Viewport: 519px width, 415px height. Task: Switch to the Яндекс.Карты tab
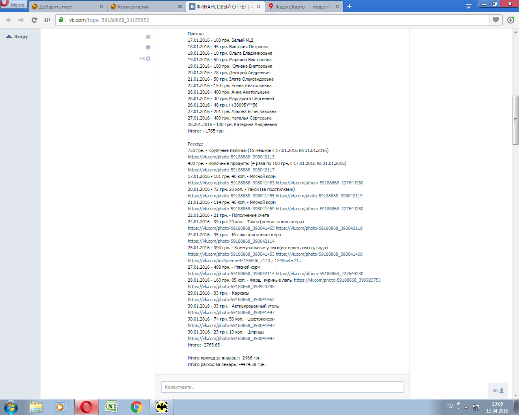pos(304,6)
